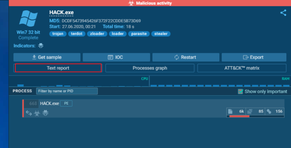The width and height of the screenshot is (291, 148).
Task: Focus the Filter by name or PID field
Action: click(67, 91)
